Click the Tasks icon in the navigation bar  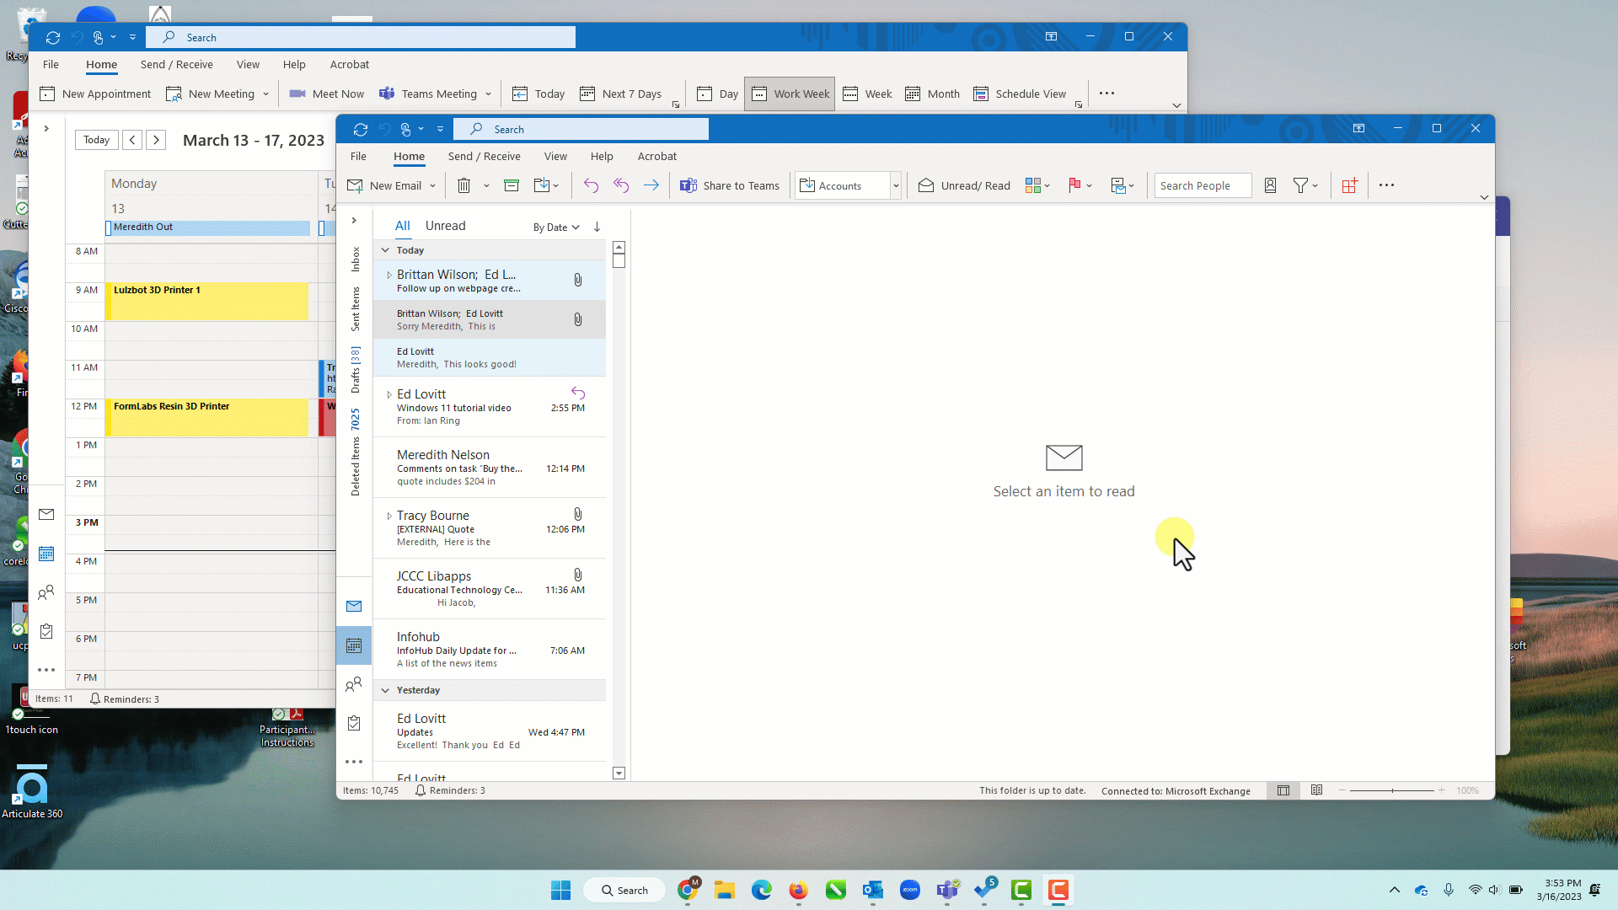(x=354, y=724)
